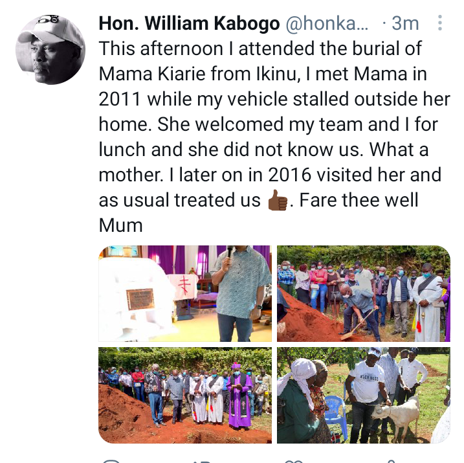The image size is (464, 463).
Task: Click the like heart icon below the photos
Action: 294,461
